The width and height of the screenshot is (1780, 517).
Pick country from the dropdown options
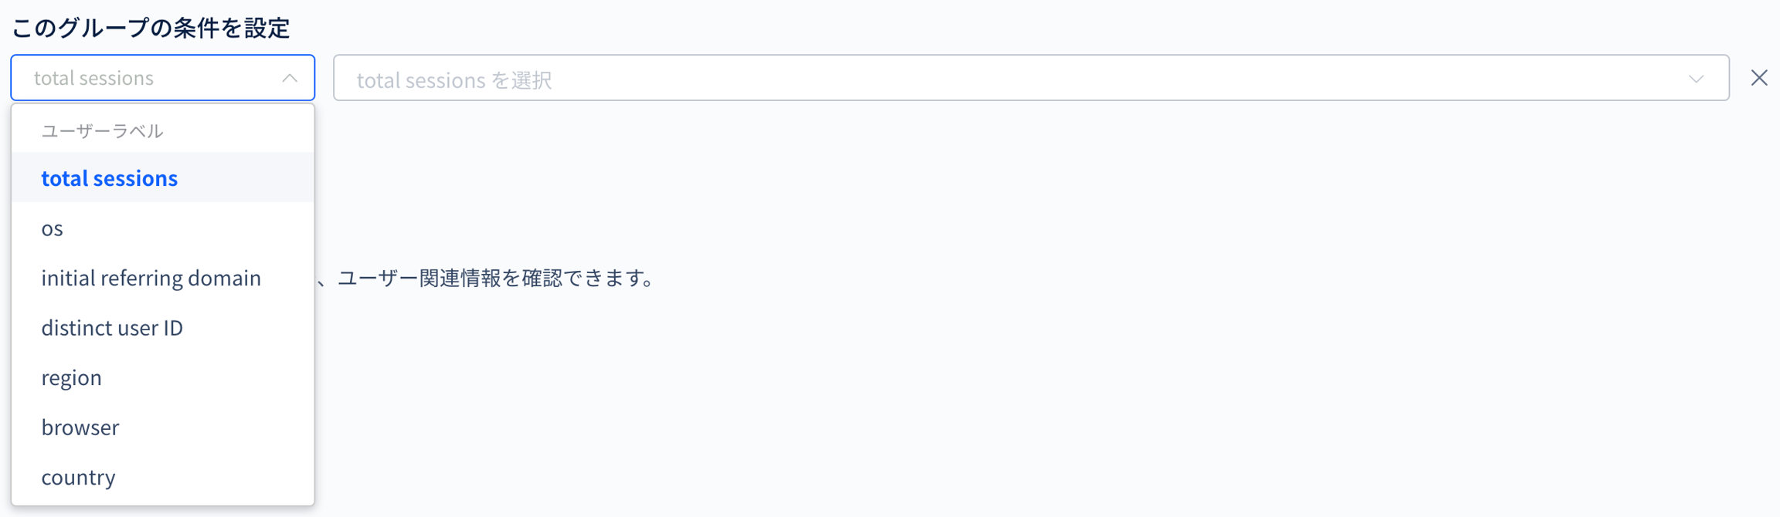pos(78,477)
